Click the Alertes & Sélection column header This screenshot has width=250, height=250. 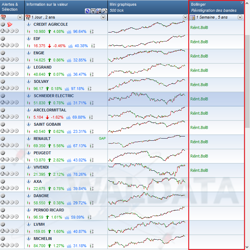coord(12,7)
